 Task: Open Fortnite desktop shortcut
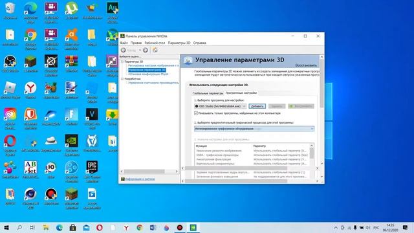(x=72, y=116)
